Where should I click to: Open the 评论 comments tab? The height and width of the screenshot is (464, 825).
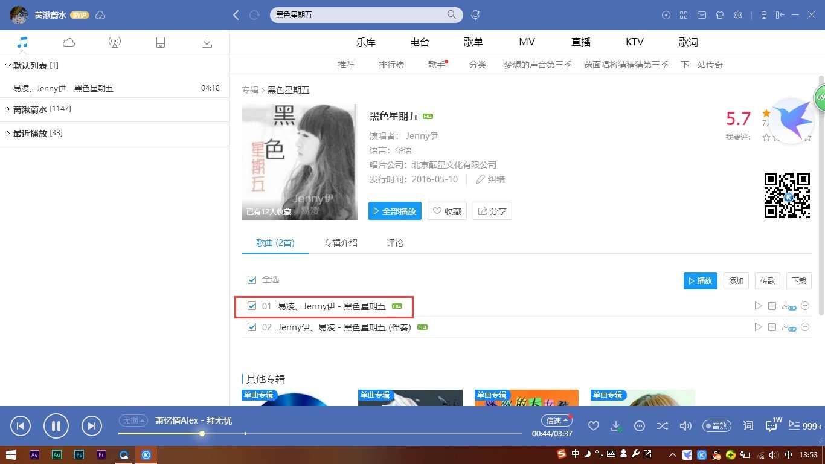coord(395,243)
